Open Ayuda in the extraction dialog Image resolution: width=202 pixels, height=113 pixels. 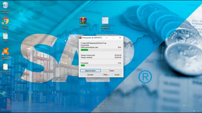click(117, 75)
